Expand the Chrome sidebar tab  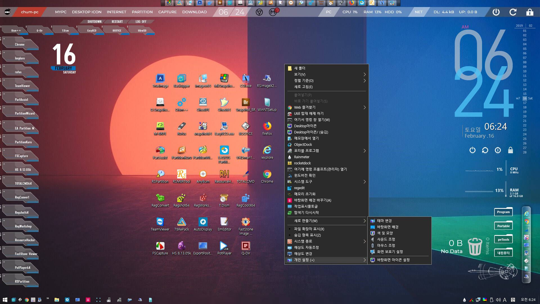click(20, 44)
